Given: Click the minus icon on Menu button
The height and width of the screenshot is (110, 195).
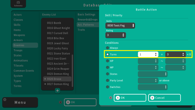Looking at the screenshot, I should click(x=5, y=100).
